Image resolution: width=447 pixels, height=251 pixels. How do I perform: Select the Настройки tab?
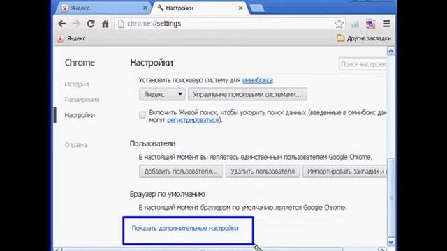point(200,8)
